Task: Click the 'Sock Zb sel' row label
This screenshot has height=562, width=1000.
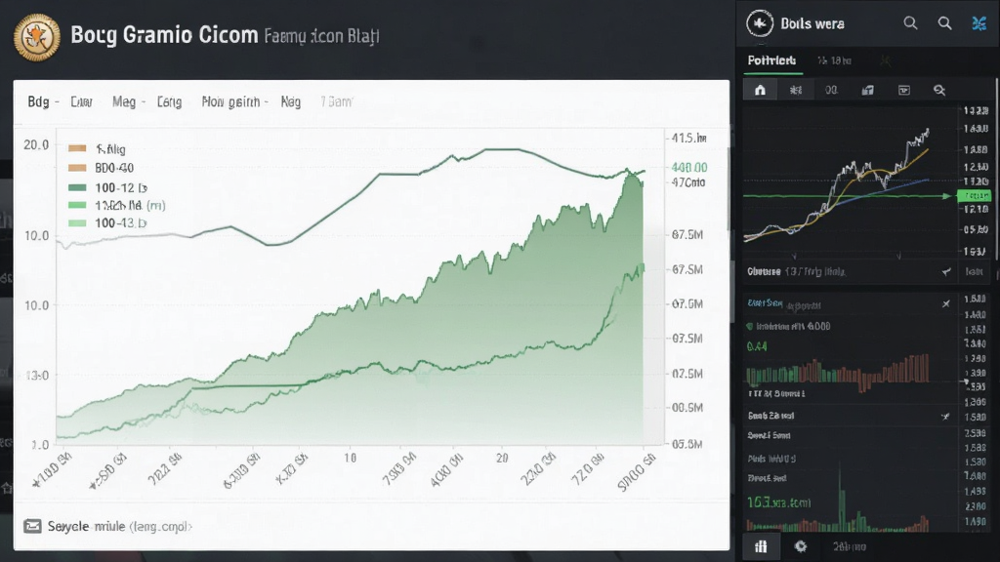Action: tap(771, 416)
